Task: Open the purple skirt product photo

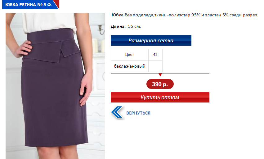Action: pos(55,86)
